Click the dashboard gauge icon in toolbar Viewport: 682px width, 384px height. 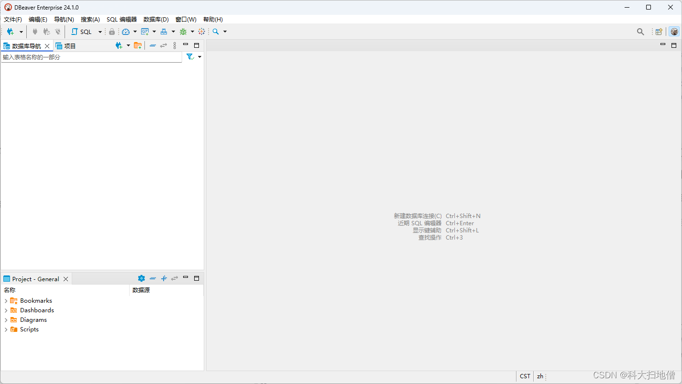point(126,32)
